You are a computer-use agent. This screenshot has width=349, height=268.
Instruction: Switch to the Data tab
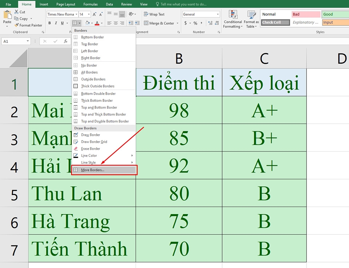(109, 4)
